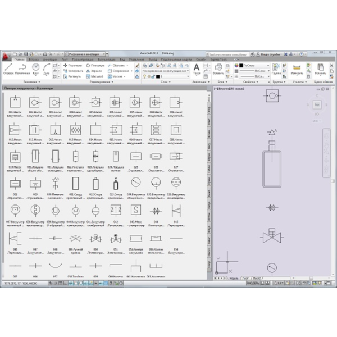Click the viewport label [-][Верхняя][2D каркас]
Image resolution: width=337 pixels, height=337 pixels.
tap(229, 89)
